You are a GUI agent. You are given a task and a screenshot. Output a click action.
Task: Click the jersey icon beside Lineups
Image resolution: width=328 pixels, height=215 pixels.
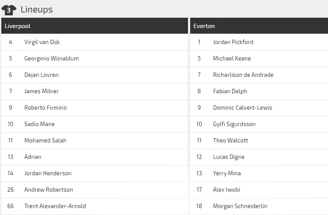[x=9, y=9]
